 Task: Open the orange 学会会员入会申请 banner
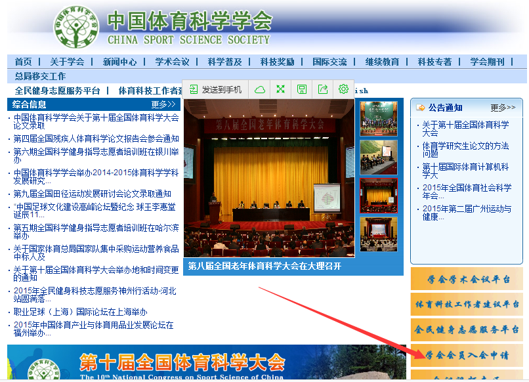467,355
